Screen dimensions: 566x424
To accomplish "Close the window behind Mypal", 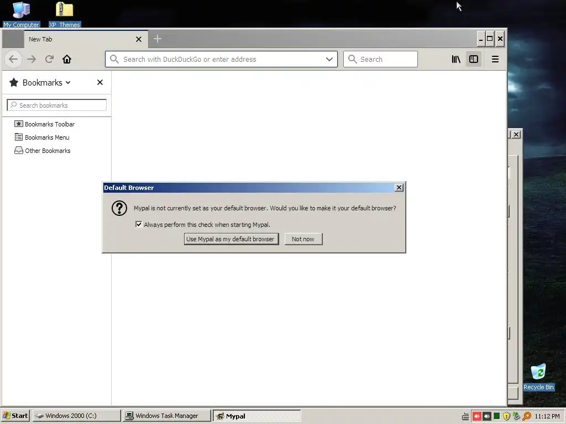I will click(x=516, y=135).
